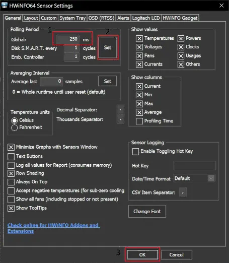Select Celsius temperature units
The height and width of the screenshot is (263, 229).
point(14,120)
